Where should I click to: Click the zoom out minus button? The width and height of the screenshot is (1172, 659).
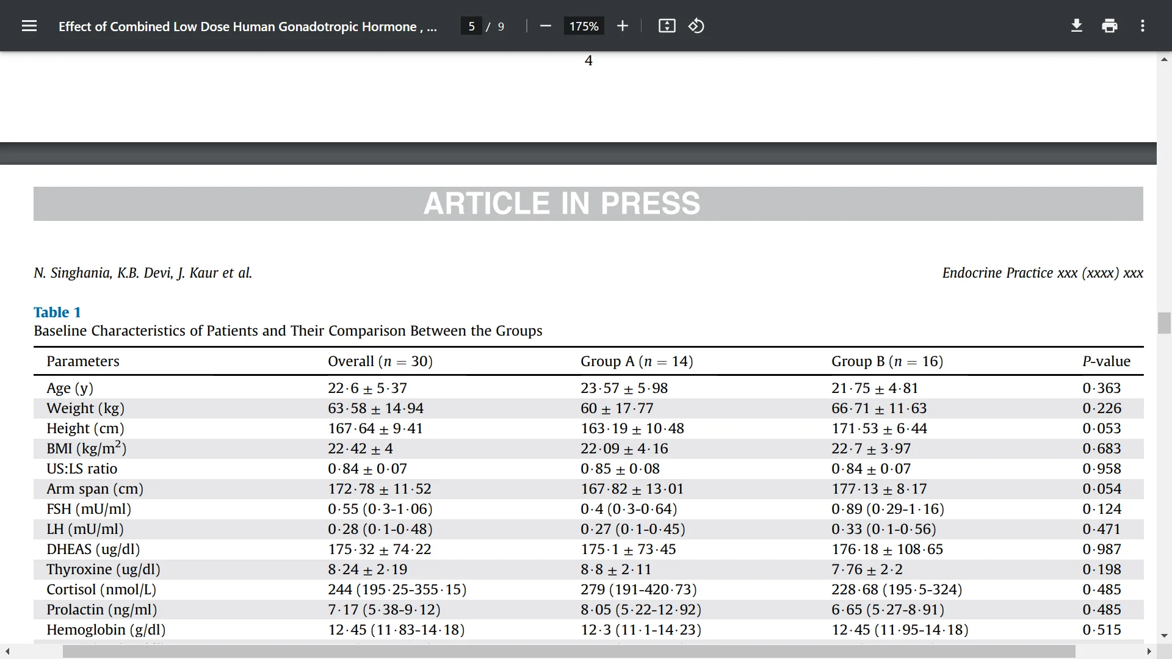(546, 26)
